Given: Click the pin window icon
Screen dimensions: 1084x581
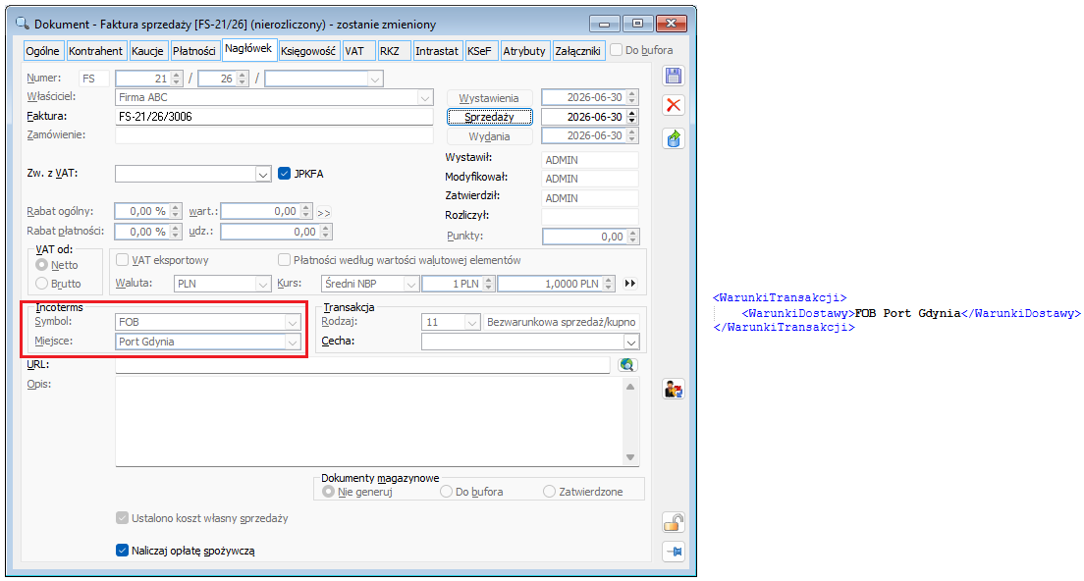Looking at the screenshot, I should coord(674,551).
